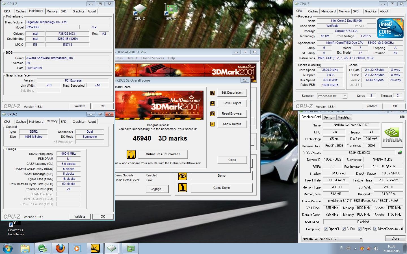Click the PL language indicator
Image resolution: width=407 pixels, height=254 pixels.
[x=342, y=248]
